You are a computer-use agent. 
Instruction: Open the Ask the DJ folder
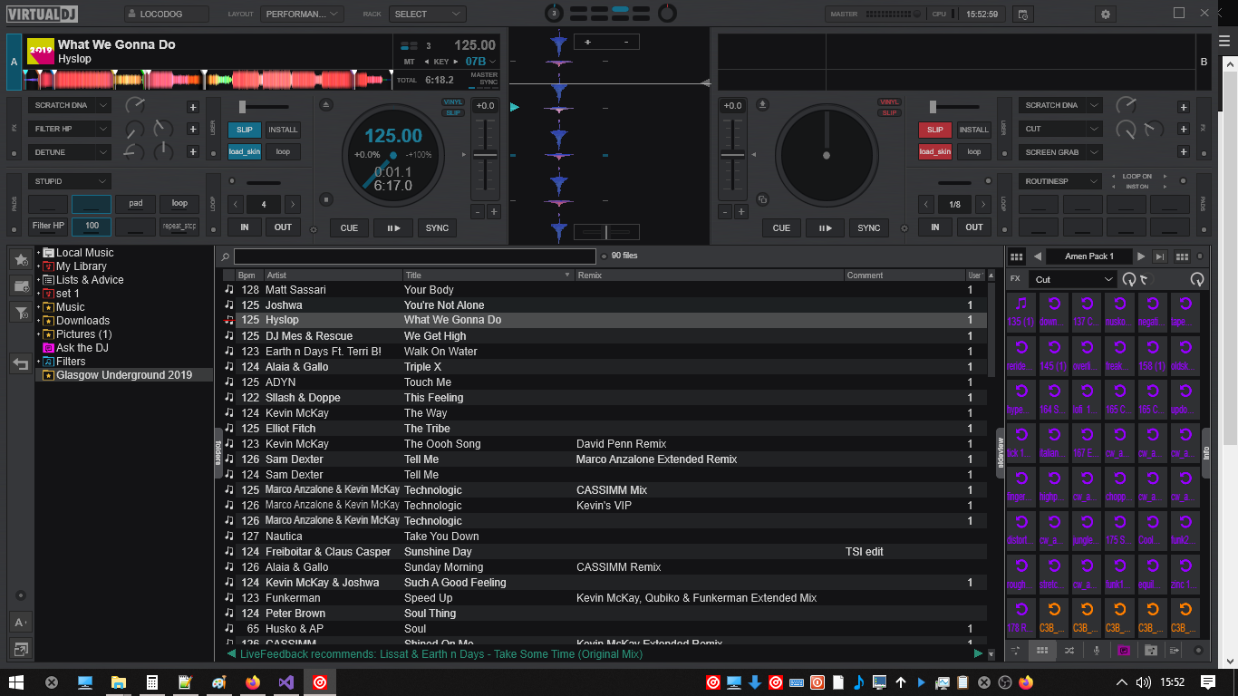pos(82,348)
